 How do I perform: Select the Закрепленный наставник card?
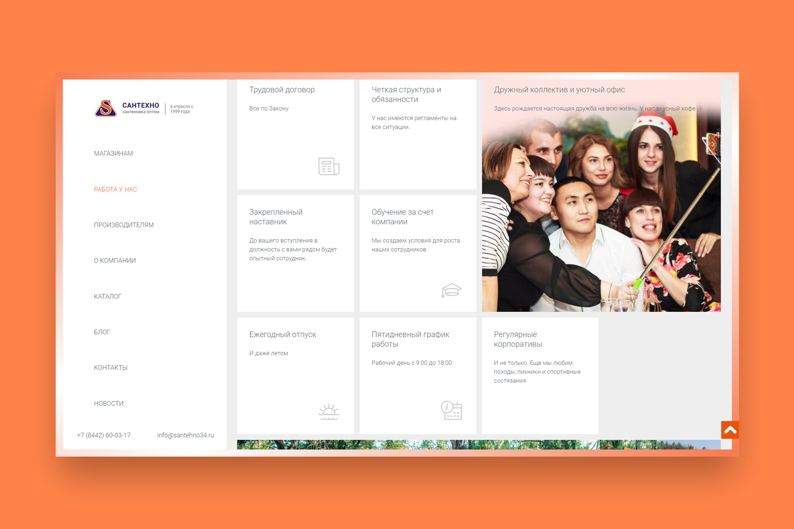295,253
